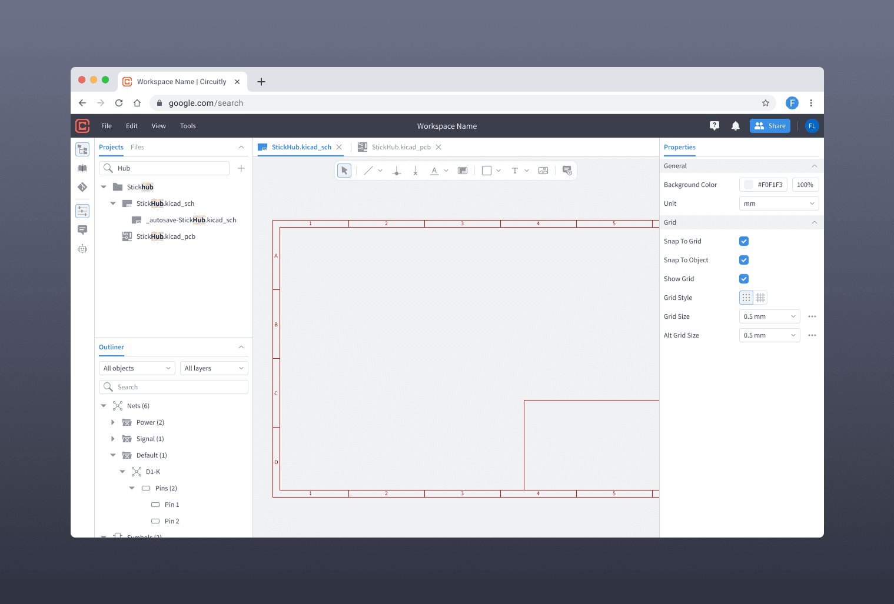Collapse the Grid section

815,222
